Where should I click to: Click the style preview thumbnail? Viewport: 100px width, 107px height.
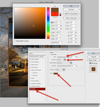click(93, 69)
